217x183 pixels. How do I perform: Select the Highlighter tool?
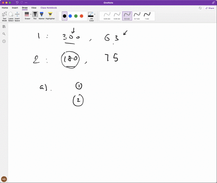coord(50,15)
